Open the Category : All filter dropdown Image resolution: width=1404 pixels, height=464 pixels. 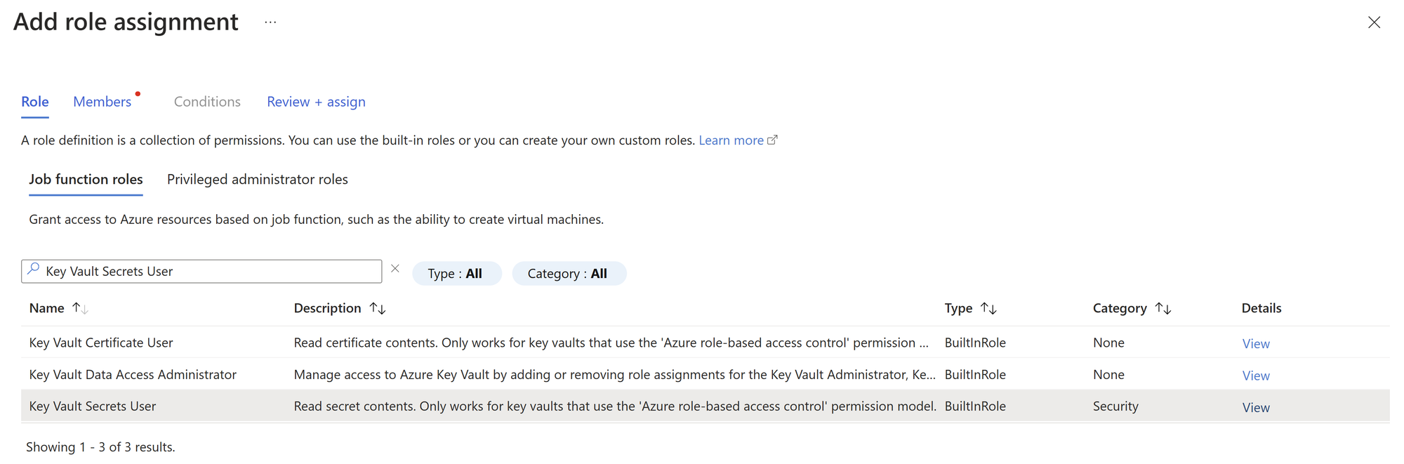coord(568,274)
